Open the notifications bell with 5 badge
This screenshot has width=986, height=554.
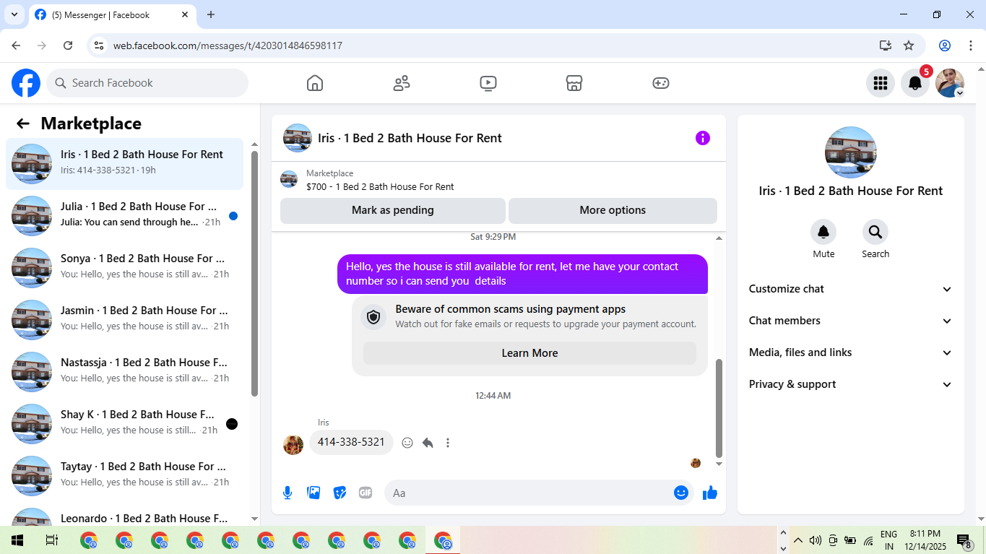click(915, 83)
